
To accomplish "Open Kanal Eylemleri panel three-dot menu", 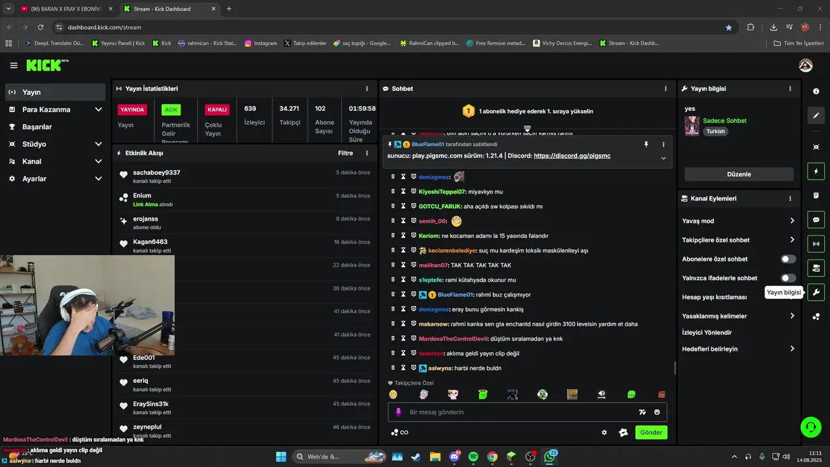I will (x=790, y=198).
